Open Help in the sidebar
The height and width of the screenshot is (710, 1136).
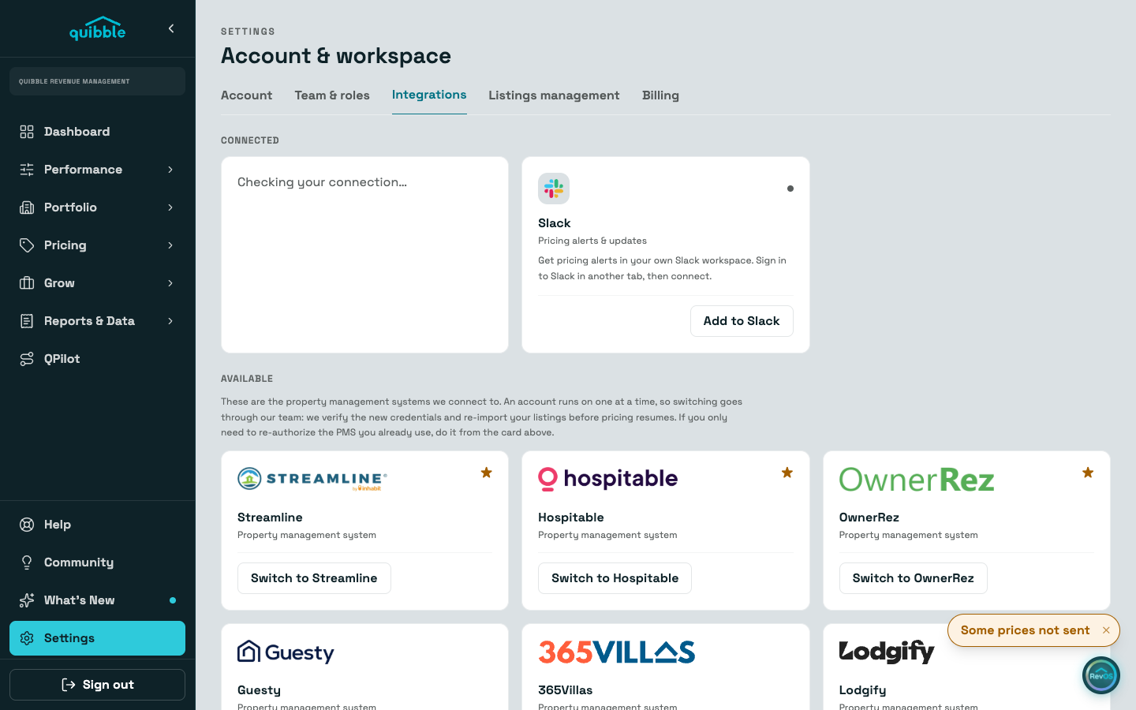(98, 525)
